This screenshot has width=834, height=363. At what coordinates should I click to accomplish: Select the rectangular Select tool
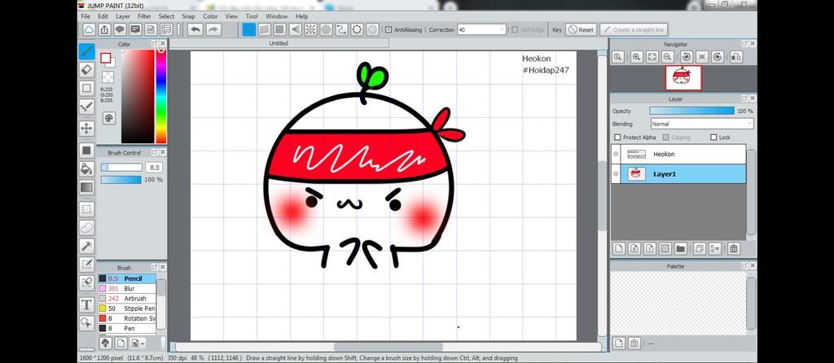coord(86,209)
